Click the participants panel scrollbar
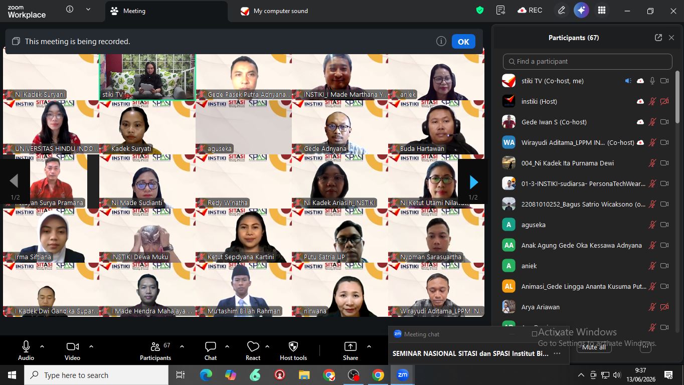 tap(678, 97)
